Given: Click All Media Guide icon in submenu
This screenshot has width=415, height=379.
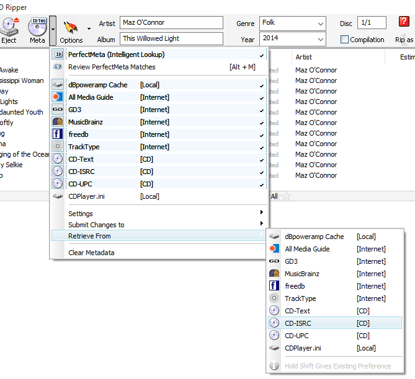Looking at the screenshot, I should point(274,249).
